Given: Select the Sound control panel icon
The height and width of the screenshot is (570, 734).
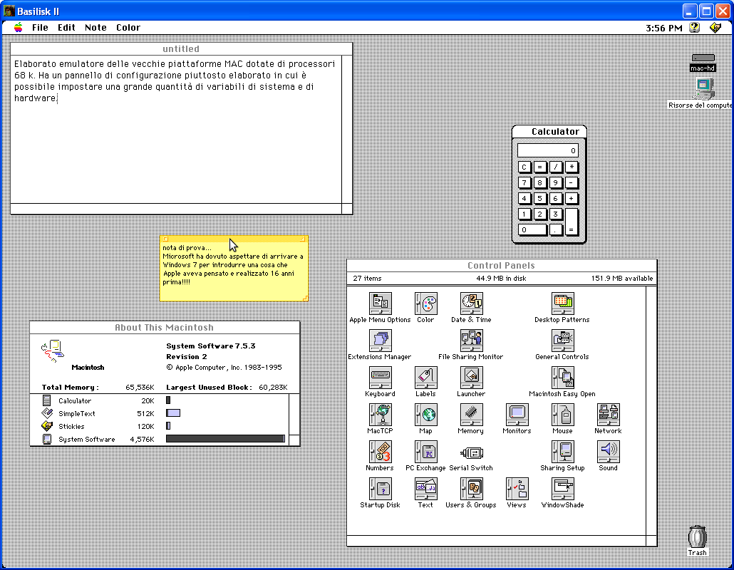Looking at the screenshot, I should (x=608, y=451).
